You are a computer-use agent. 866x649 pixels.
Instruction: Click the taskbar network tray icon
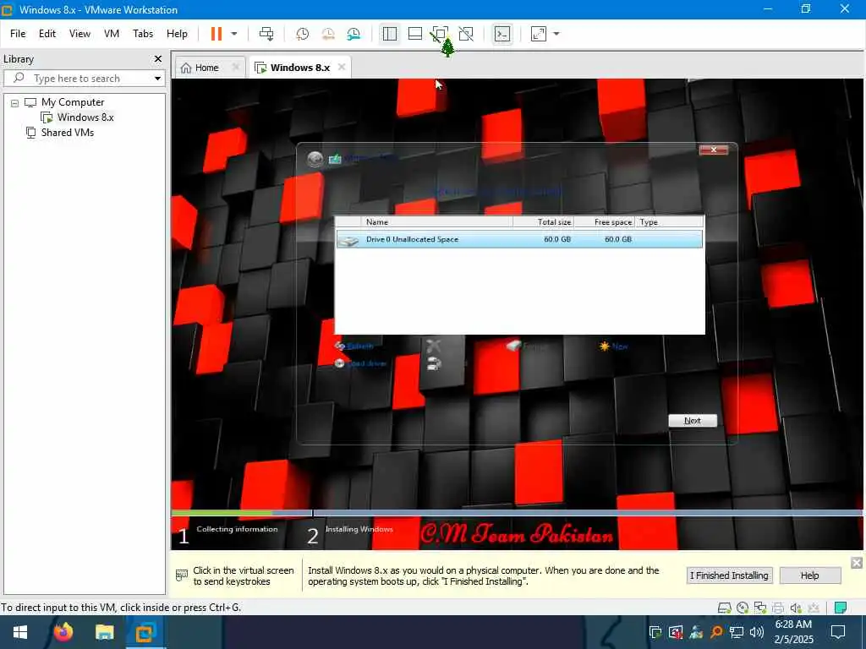737,632
